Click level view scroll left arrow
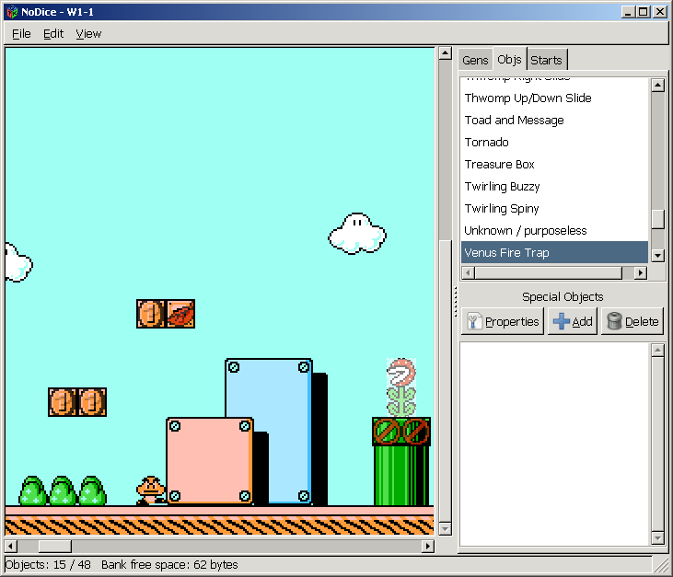Viewport: 673px width, 577px height. [11, 547]
